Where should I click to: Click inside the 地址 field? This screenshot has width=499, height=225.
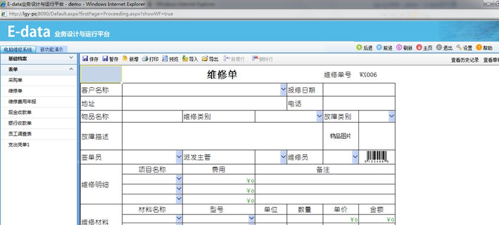click(x=204, y=103)
